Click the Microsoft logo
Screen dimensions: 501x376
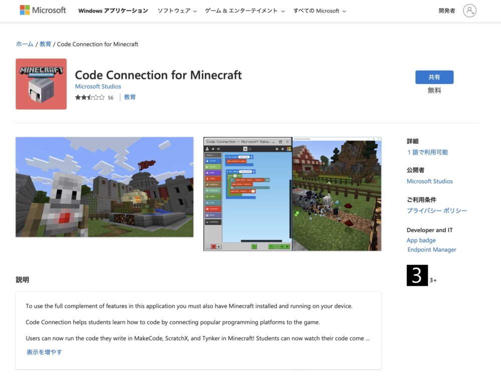[x=43, y=10]
